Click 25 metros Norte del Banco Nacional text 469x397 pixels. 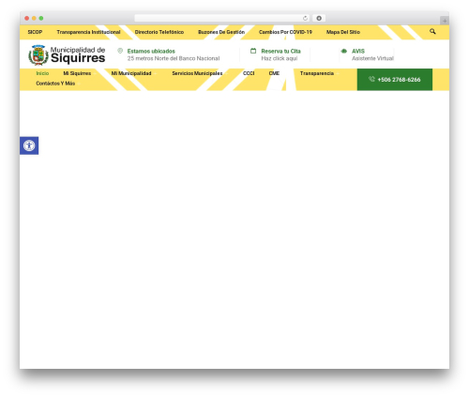174,58
